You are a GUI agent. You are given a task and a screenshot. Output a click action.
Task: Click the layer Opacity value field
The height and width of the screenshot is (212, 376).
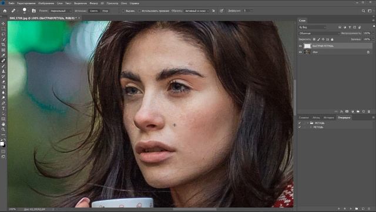click(367, 34)
